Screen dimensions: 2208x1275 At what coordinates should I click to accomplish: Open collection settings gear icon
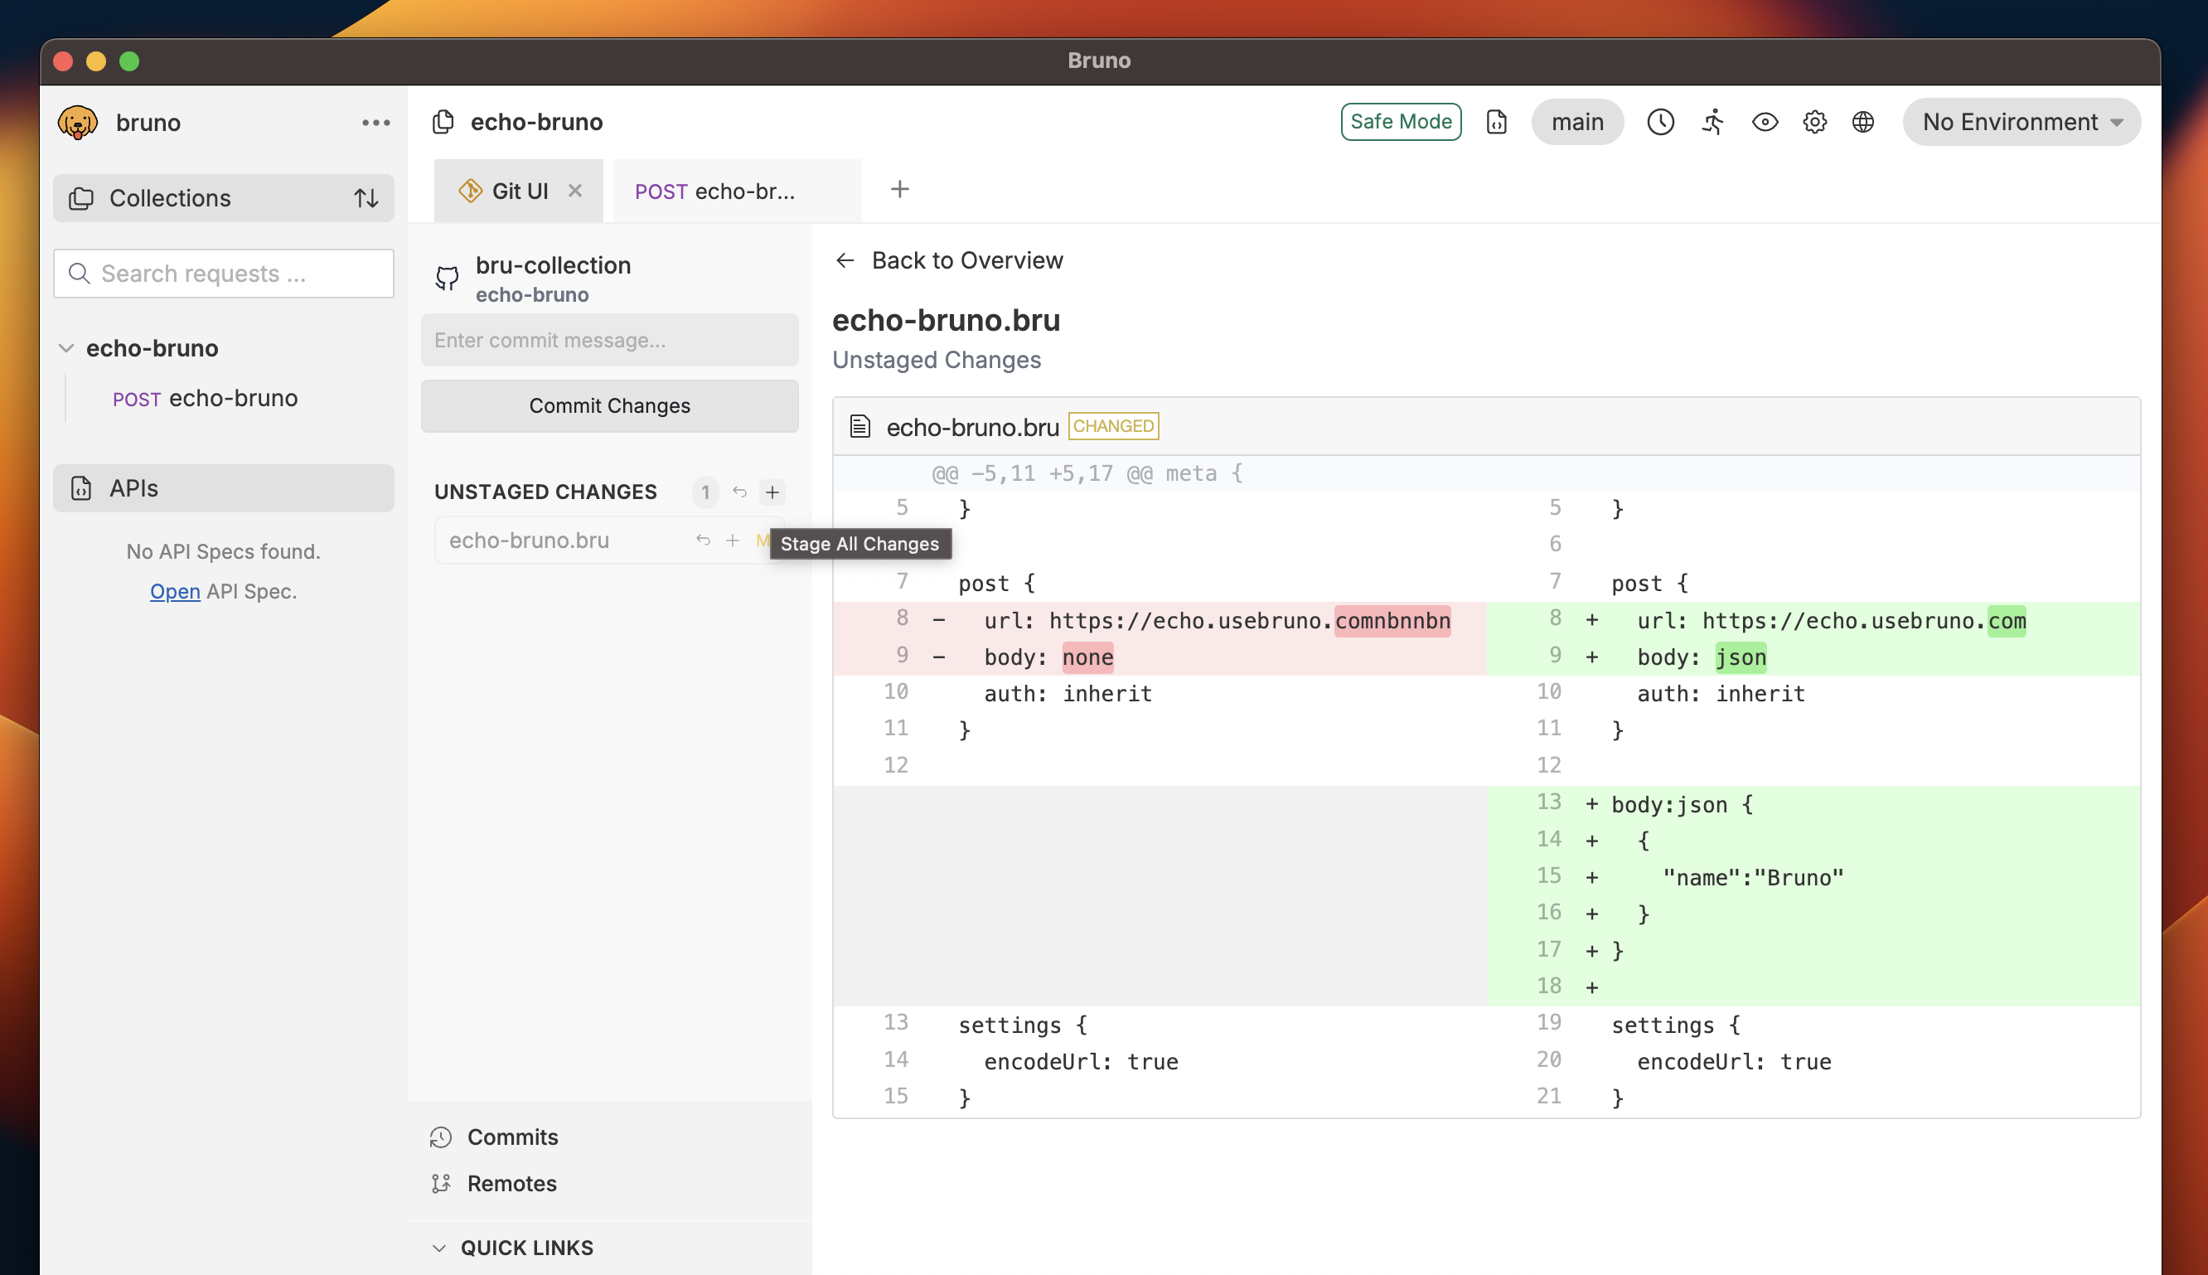(1814, 122)
